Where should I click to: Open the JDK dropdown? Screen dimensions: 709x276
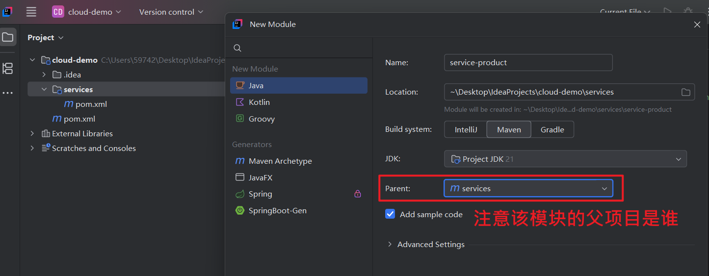565,159
